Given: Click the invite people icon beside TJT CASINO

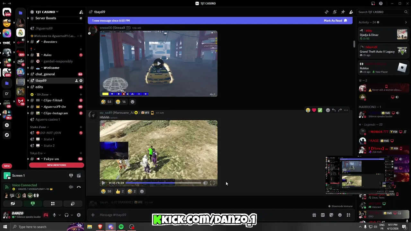Looking at the screenshot, I should [x=81, y=12].
